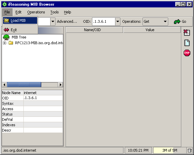Open the File menu
This screenshot has width=194, height=155.
click(x=7, y=12)
